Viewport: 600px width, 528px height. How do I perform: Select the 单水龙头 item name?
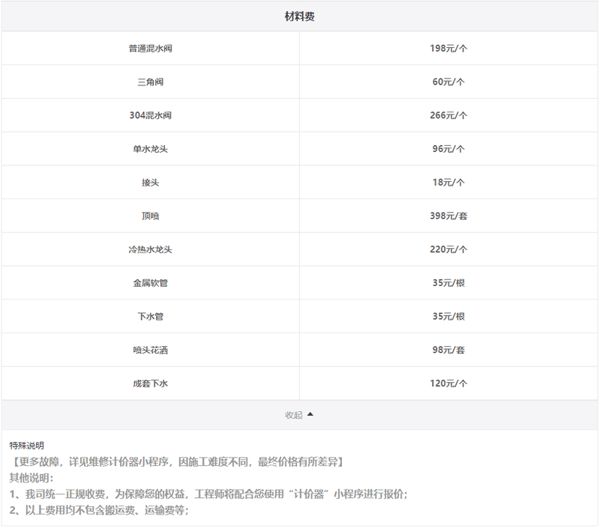pos(151,149)
